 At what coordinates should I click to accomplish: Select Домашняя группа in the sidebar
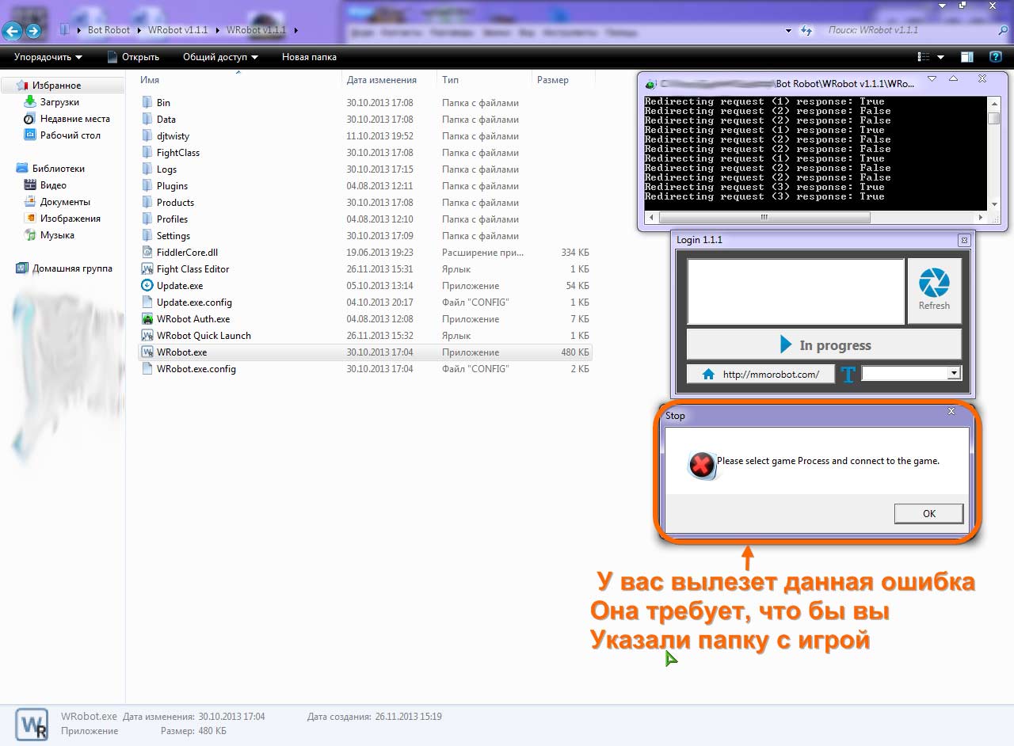click(72, 268)
